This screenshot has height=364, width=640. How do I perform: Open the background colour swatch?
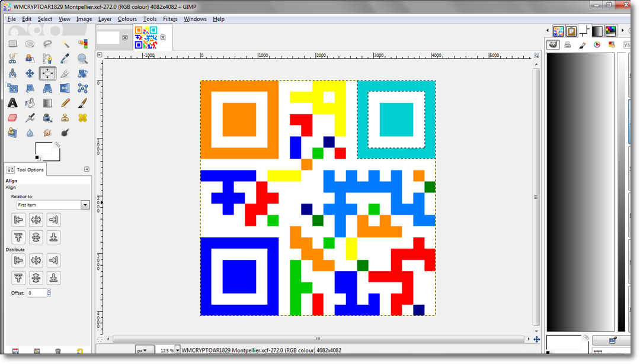click(56, 156)
